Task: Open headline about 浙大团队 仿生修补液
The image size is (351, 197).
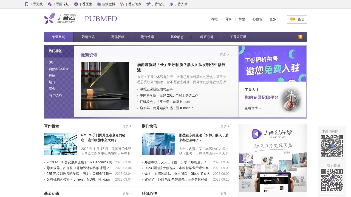Action: click(x=181, y=67)
